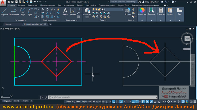Open the customize status bar hamburger icon
The width and height of the screenshot is (197, 110).
[195, 102]
